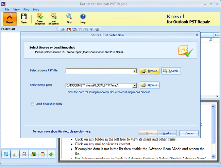Open the Notes yellow pad shortcut icon
This screenshot has width=221, height=167.
pos(42,154)
